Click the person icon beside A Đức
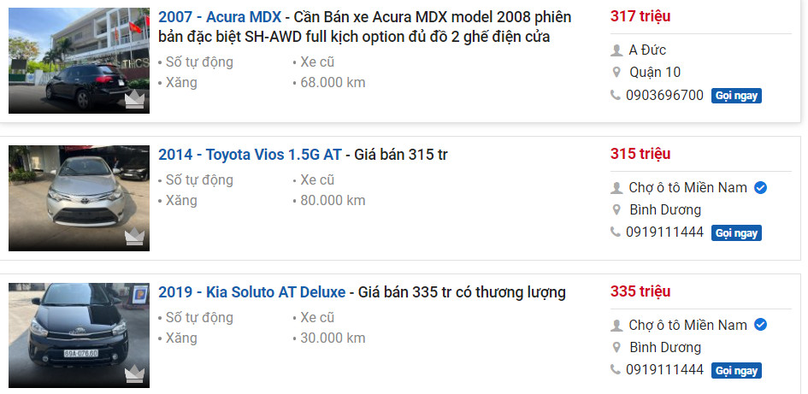Viewport: 808px width, 394px height. tap(616, 50)
